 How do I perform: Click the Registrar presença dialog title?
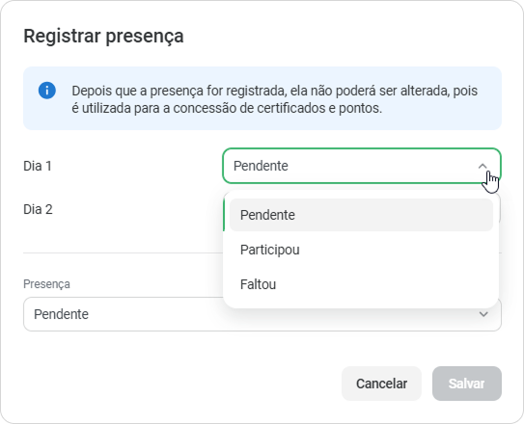(103, 36)
